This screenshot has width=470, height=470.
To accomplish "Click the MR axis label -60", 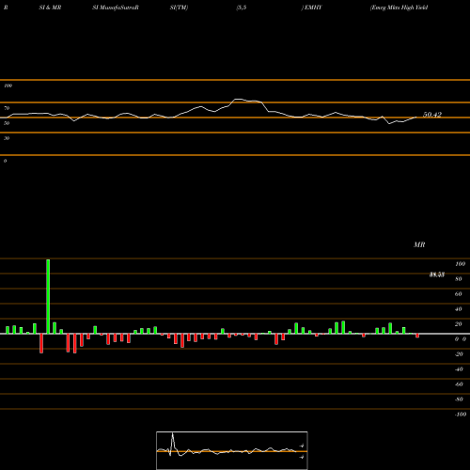I will [459, 384].
